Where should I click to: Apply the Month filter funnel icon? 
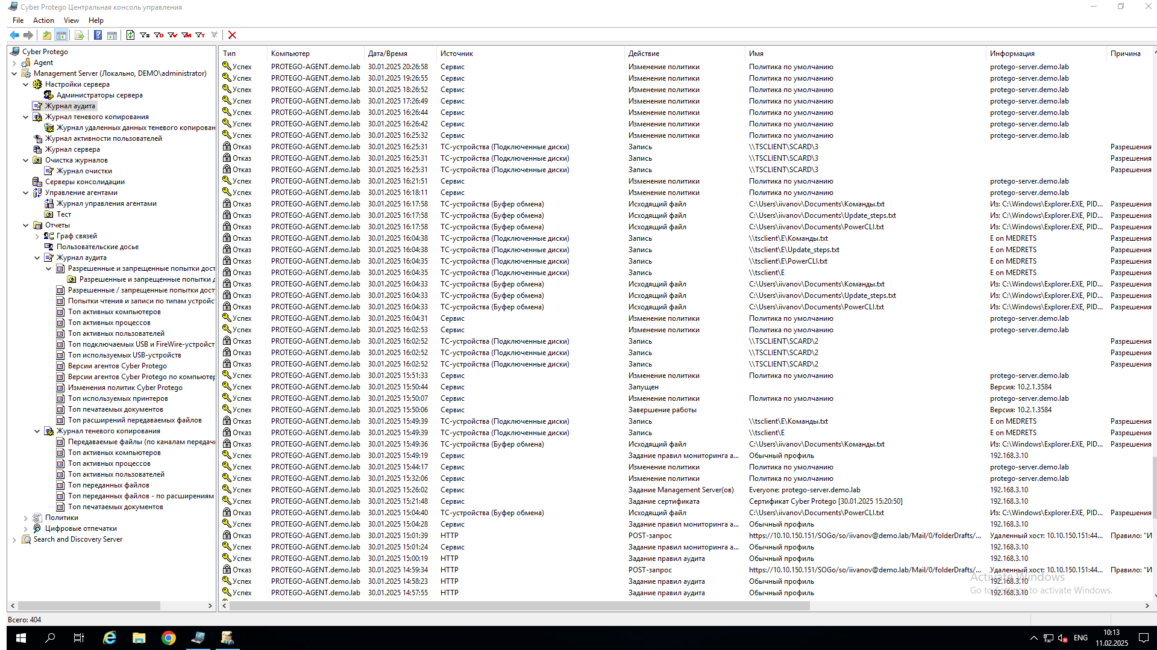tap(186, 35)
